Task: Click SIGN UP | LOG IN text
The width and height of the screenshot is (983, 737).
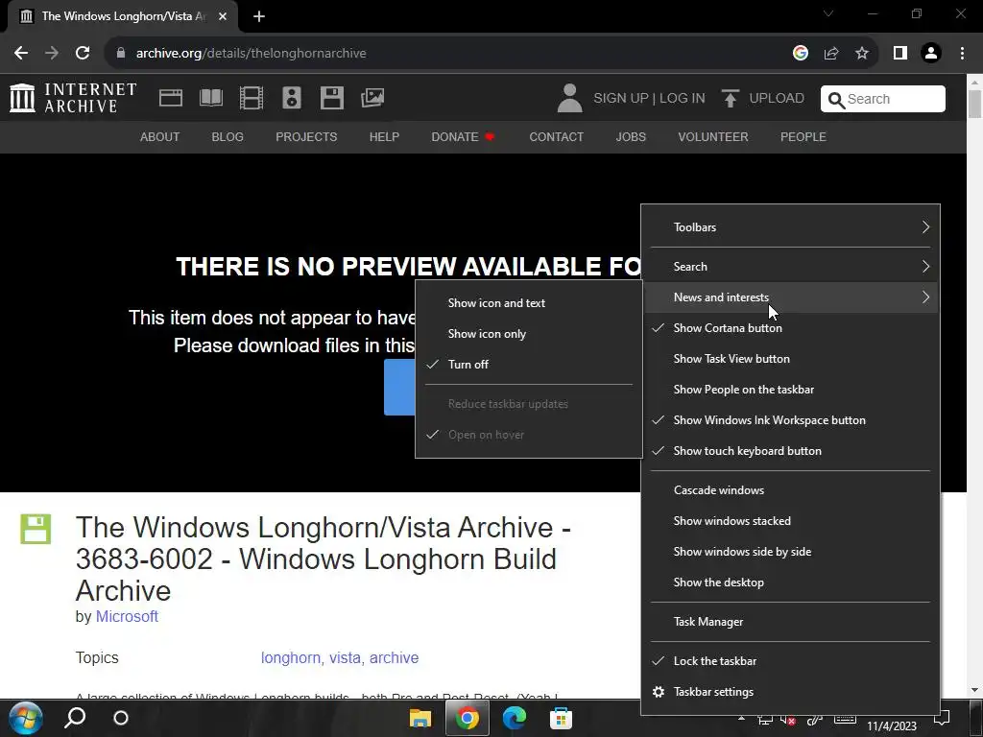Action: (x=649, y=99)
